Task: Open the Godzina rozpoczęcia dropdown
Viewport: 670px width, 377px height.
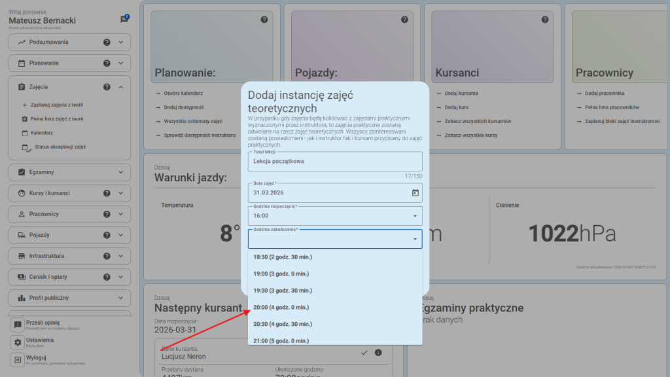Action: tap(334, 215)
